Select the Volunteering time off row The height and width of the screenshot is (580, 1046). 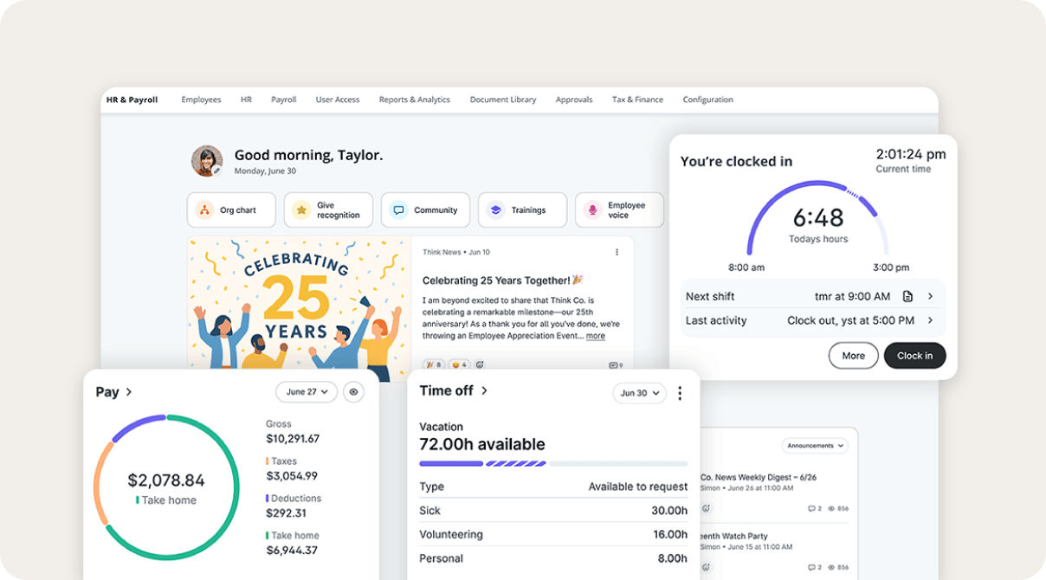point(553,535)
